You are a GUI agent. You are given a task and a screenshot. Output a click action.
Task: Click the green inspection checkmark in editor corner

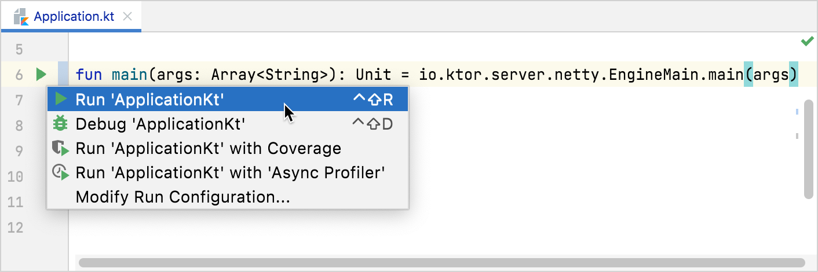point(807,41)
